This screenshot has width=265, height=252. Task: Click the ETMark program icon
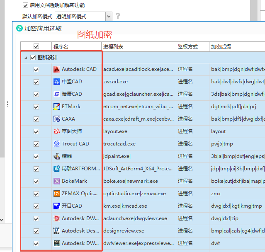pos(57,107)
